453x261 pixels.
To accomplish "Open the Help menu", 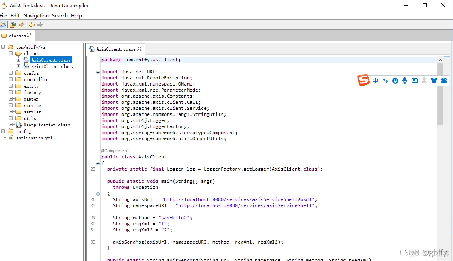I will coord(77,15).
